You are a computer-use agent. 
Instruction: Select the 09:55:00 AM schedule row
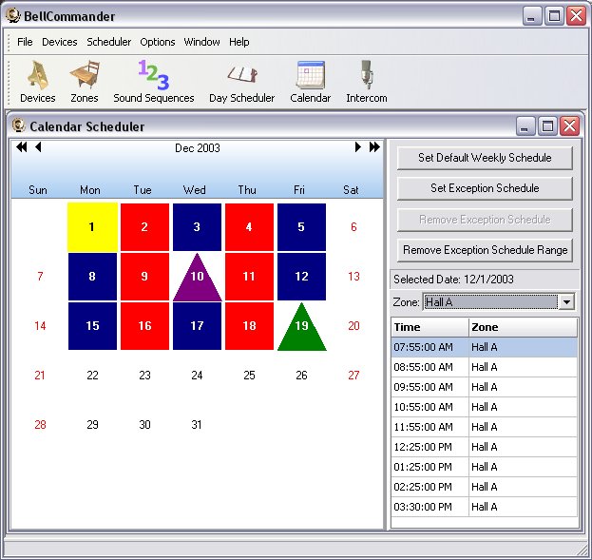pos(485,387)
